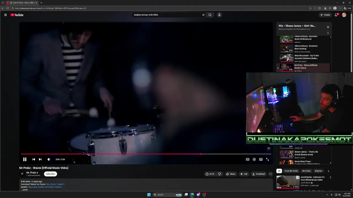Enter fullscreen on the video
The image size is (353, 198).
268,159
